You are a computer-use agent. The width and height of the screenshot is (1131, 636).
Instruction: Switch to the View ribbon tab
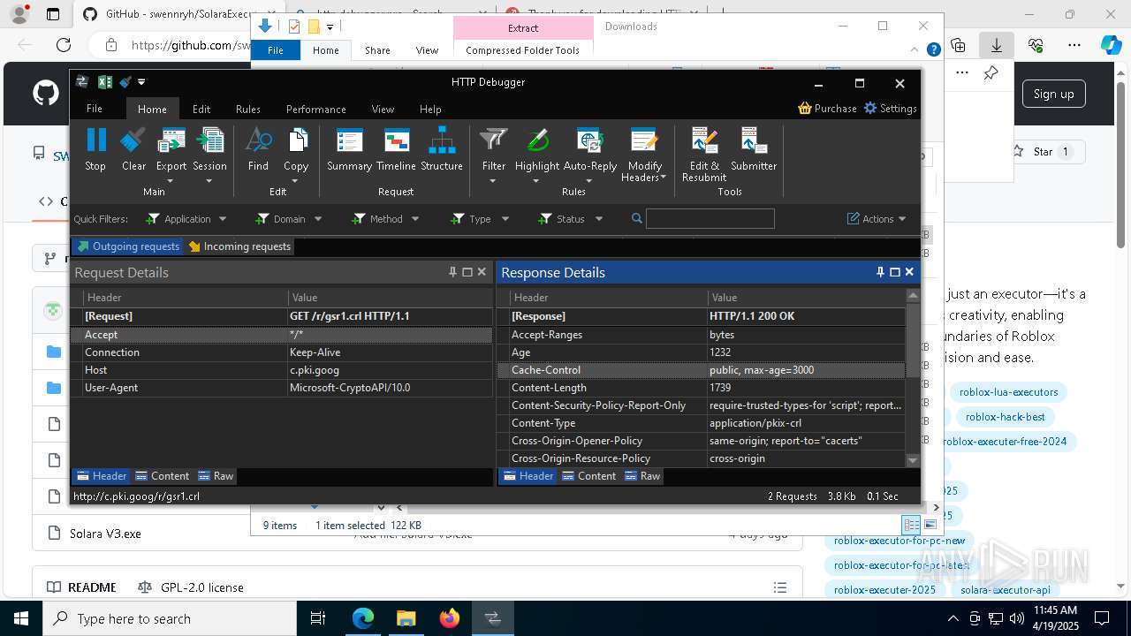383,109
